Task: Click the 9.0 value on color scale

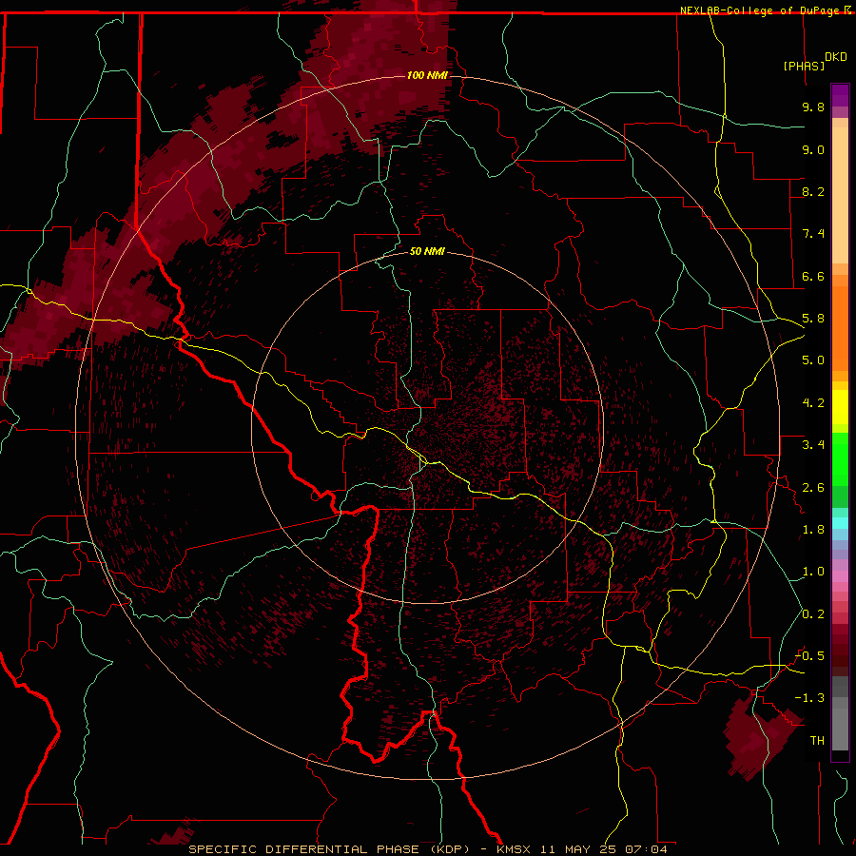Action: [813, 149]
